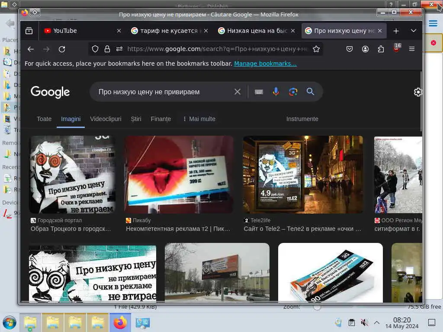Search by image with Google Lens
Image resolution: width=443 pixels, height=332 pixels.
pos(293,92)
